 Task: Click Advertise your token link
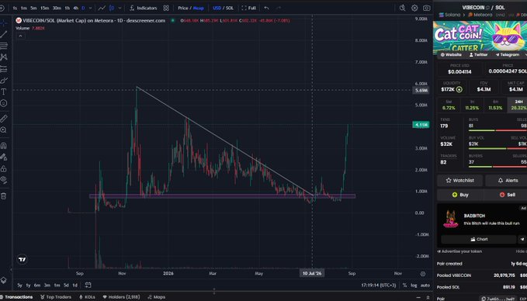click(x=459, y=251)
